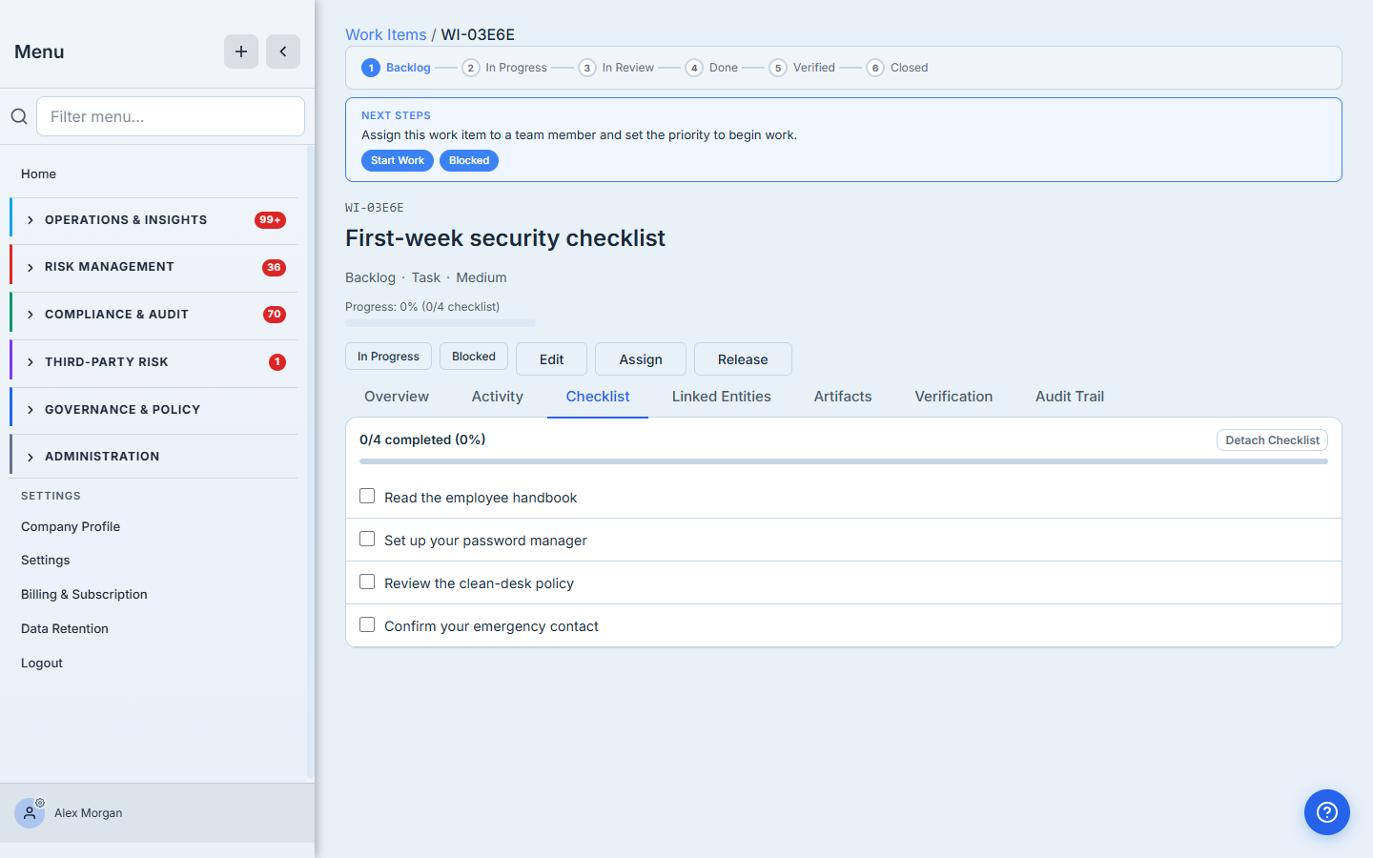Click the 36 badge on Risk Management
Image resolution: width=1373 pixels, height=858 pixels.
point(274,268)
